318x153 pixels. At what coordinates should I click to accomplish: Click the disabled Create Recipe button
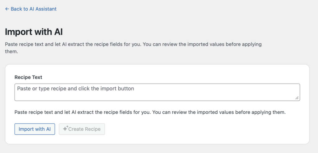(x=82, y=129)
